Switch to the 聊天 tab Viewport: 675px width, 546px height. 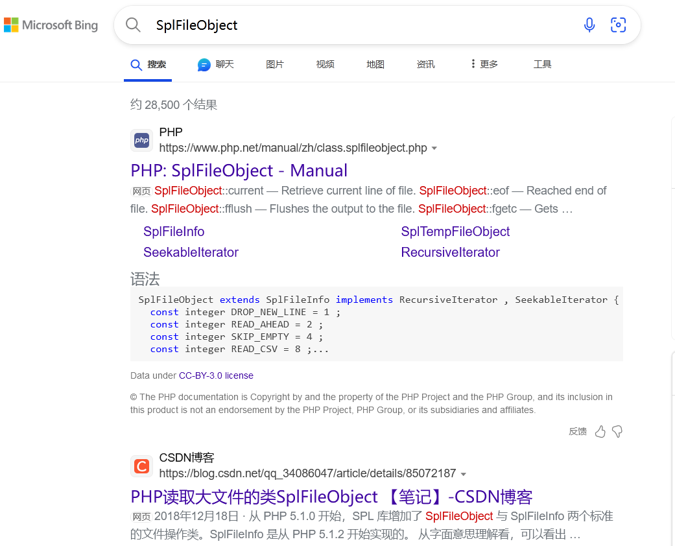click(216, 65)
